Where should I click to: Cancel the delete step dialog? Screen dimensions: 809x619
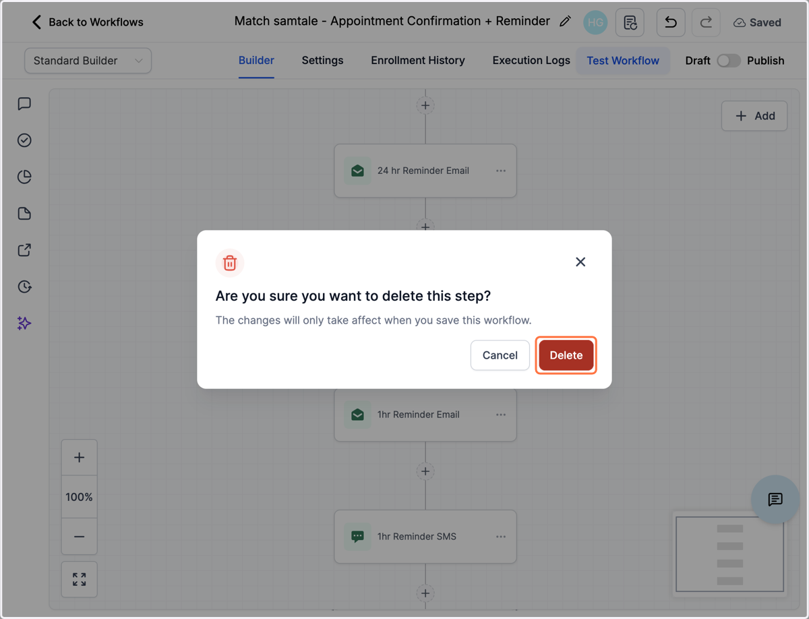(x=500, y=355)
